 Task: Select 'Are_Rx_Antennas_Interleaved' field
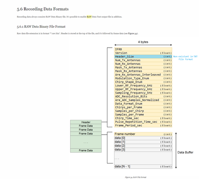[143, 75]
